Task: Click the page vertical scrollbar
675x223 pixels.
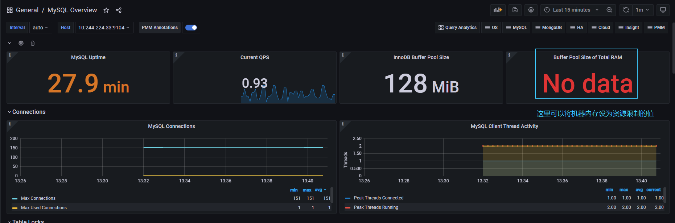Action: tap(673, 48)
